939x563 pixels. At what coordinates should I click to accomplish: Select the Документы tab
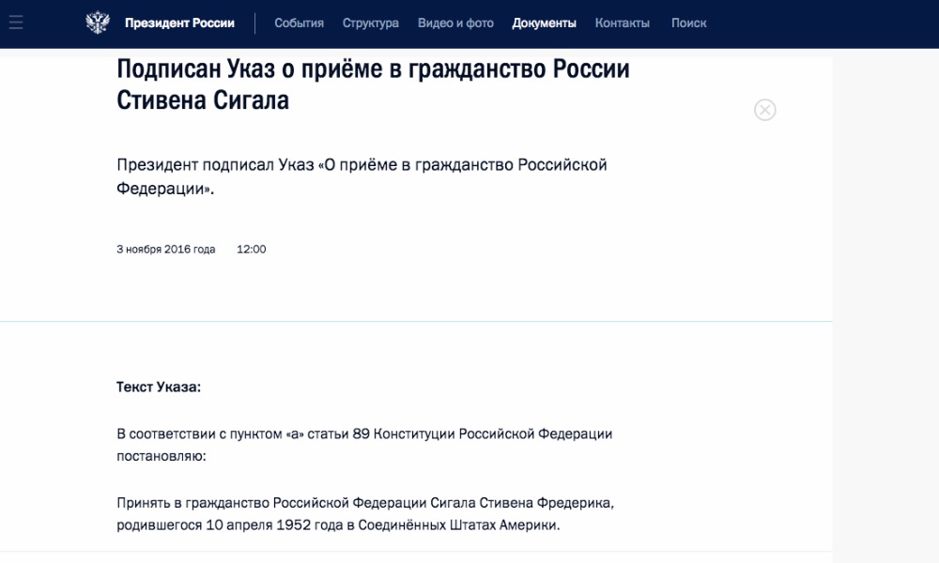(x=544, y=23)
